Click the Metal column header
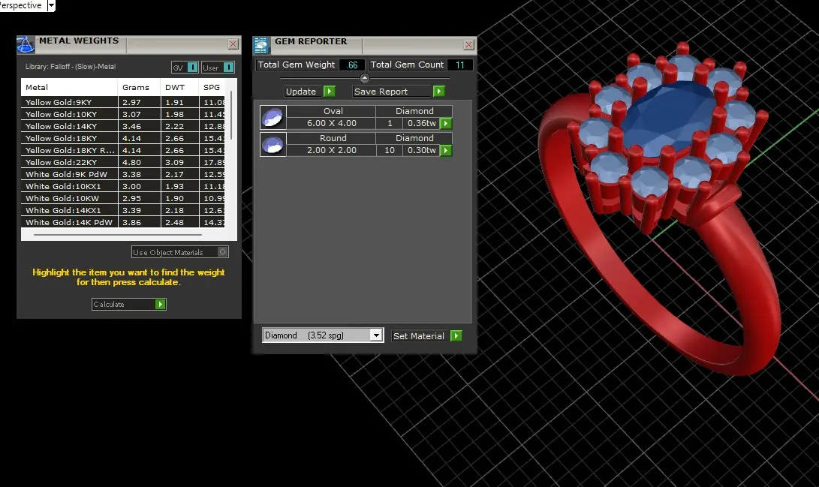The height and width of the screenshot is (487, 819). (x=69, y=87)
